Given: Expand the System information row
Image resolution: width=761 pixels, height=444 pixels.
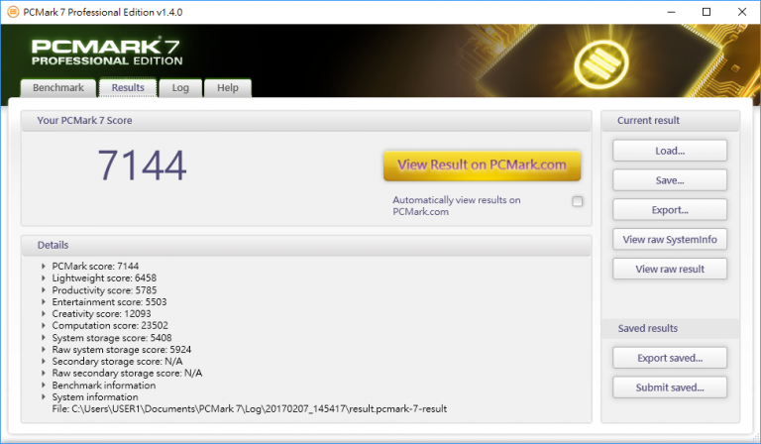Looking at the screenshot, I should pos(44,397).
